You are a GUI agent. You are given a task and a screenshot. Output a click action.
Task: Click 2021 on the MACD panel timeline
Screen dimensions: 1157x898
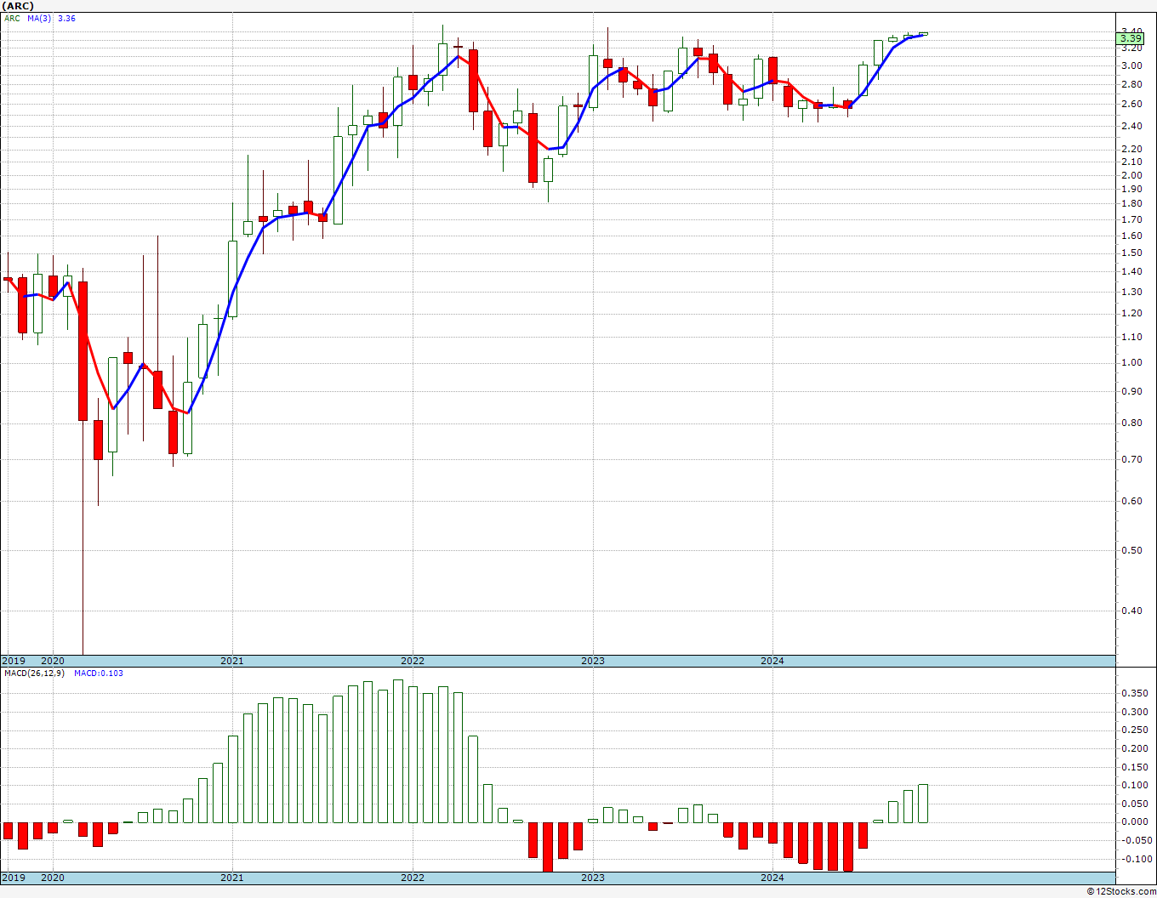tap(232, 878)
